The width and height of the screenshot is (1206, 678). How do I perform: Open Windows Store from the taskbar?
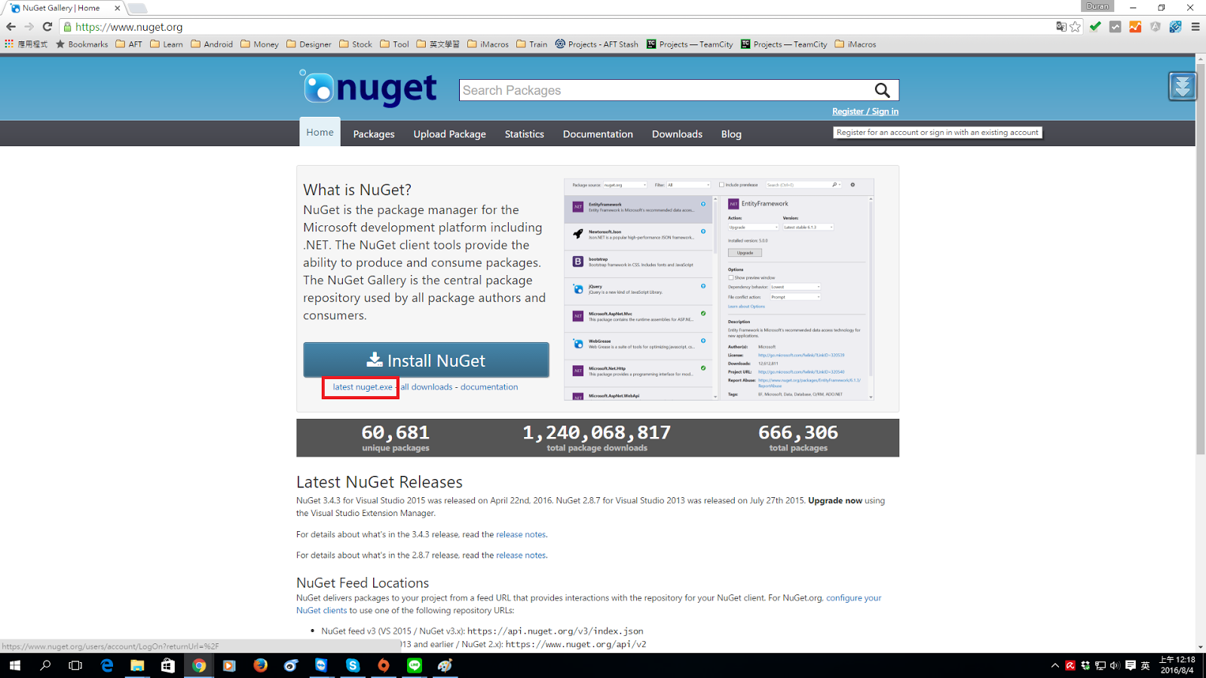(168, 665)
